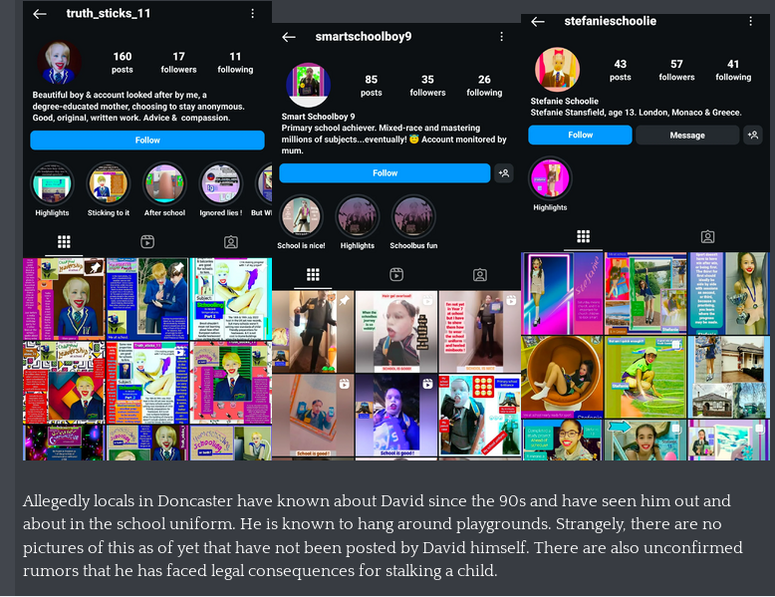Open Reels tab on smartschoolboy9 profile
The image size is (775, 597).
tap(395, 275)
